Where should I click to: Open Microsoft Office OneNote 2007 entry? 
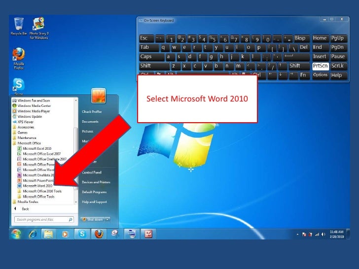[x=42, y=159]
